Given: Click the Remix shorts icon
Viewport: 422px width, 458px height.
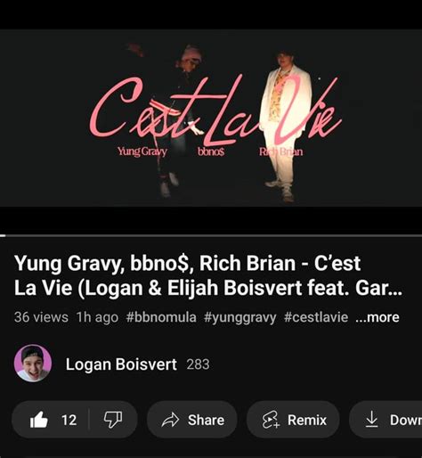Looking at the screenshot, I should tap(271, 420).
